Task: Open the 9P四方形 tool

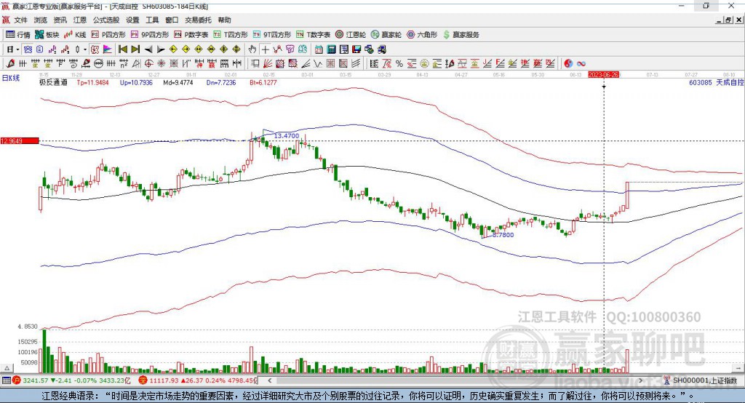Action: [150, 35]
